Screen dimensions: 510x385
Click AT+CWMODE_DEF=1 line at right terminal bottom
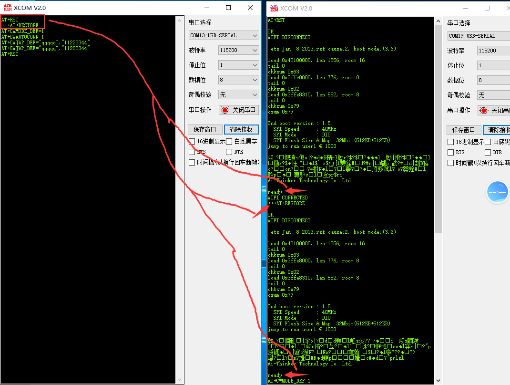point(289,381)
